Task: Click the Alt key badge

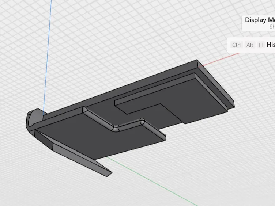Action: coord(250,45)
